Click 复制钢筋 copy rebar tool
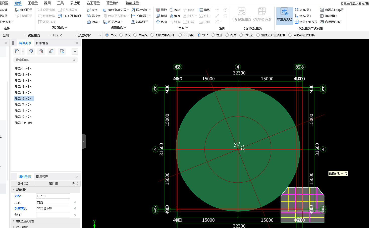This screenshot has width=369, height=228. (x=329, y=16)
